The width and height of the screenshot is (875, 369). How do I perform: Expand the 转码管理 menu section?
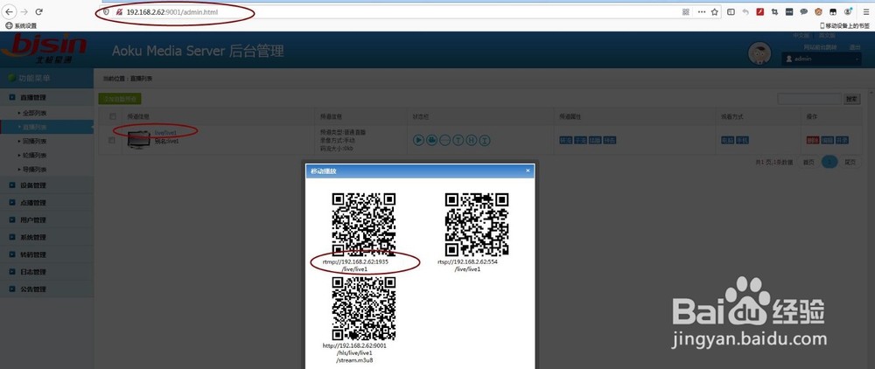47,254
